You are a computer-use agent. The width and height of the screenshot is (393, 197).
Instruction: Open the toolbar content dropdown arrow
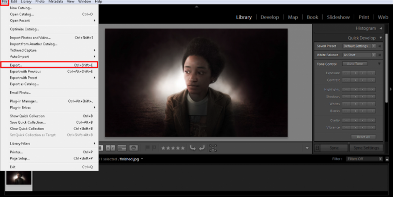coord(307,148)
